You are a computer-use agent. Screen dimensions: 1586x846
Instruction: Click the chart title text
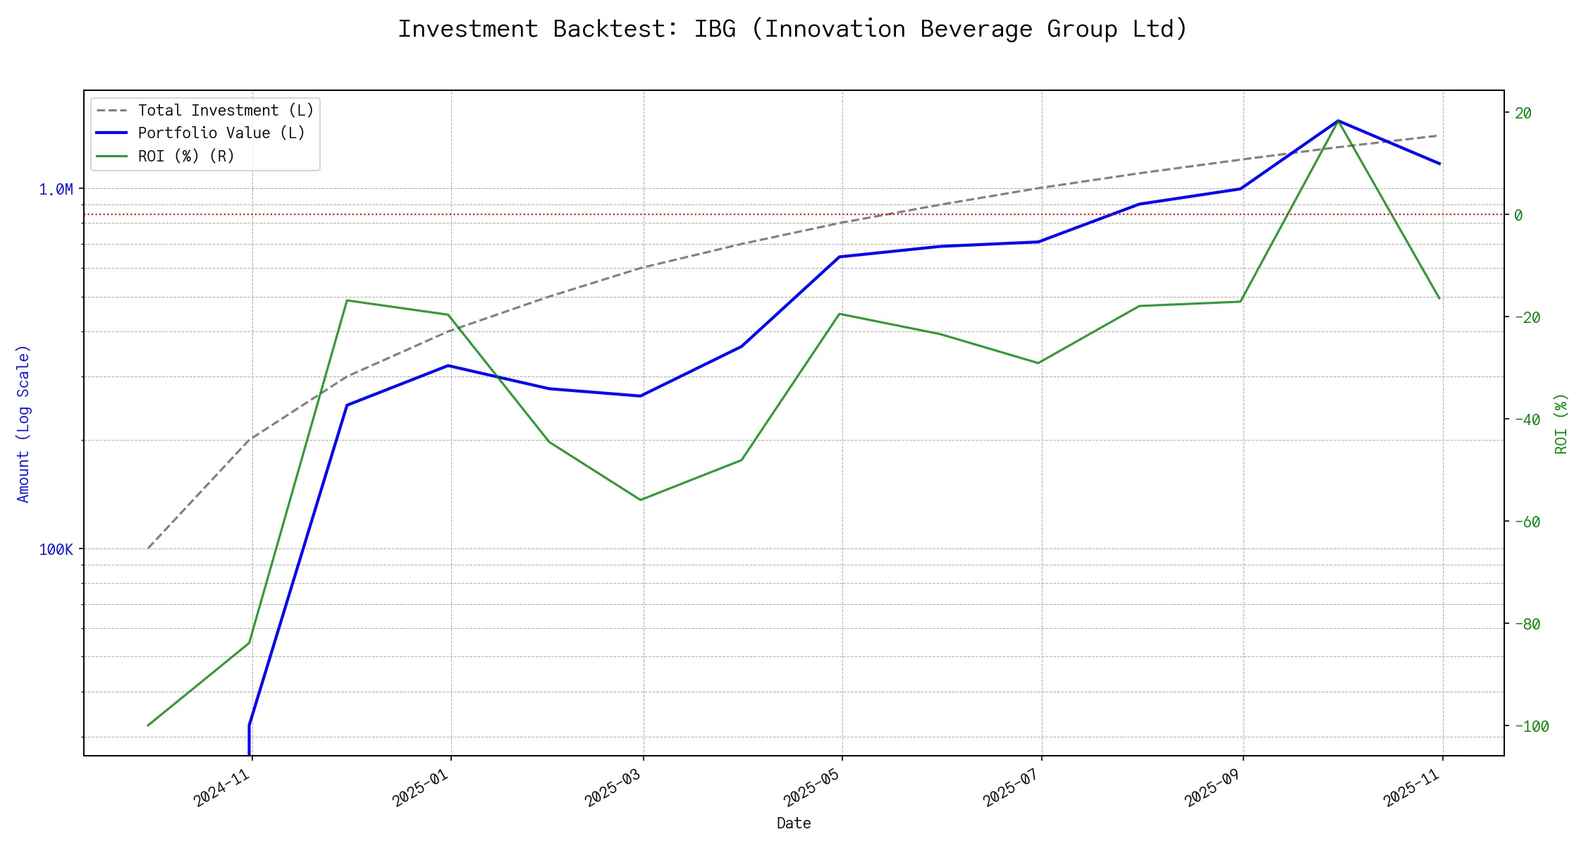pos(793,29)
